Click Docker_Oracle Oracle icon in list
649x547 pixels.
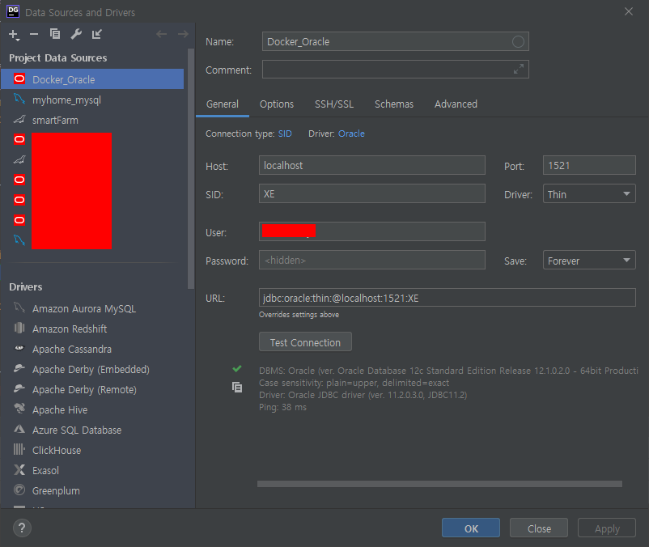(x=19, y=78)
